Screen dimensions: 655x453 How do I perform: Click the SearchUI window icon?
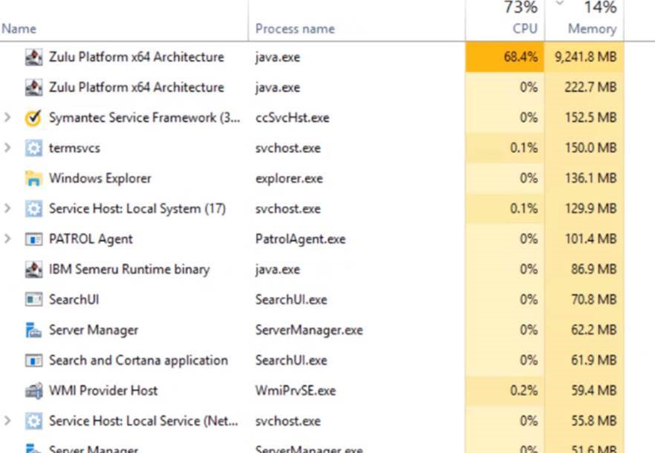[x=33, y=300]
